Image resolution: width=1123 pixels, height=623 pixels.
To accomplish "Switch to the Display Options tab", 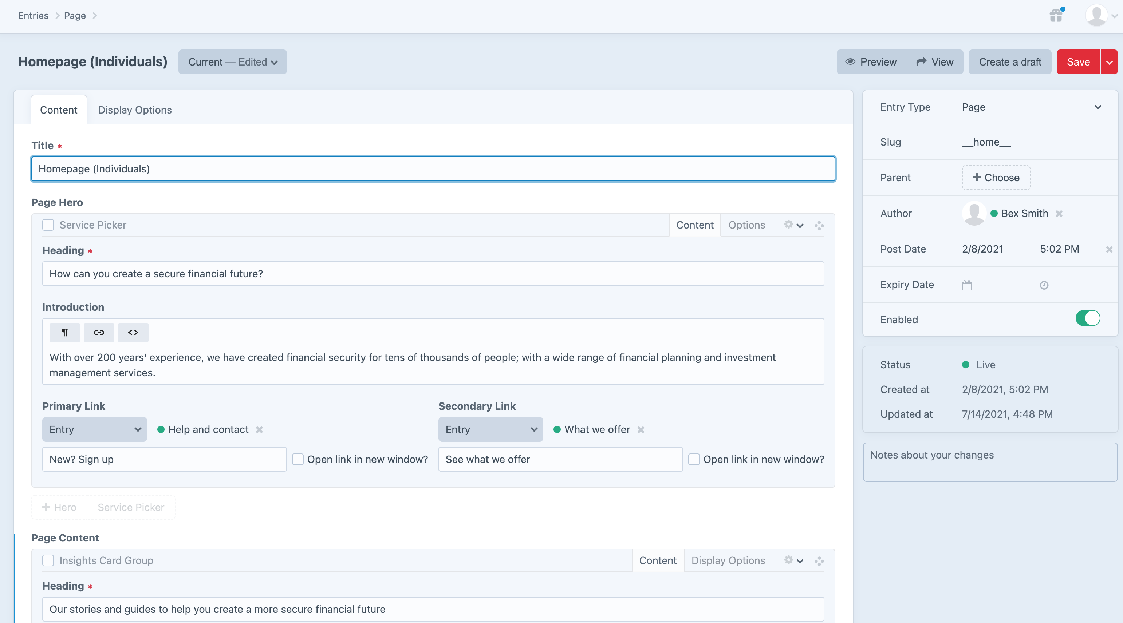I will tap(135, 110).
